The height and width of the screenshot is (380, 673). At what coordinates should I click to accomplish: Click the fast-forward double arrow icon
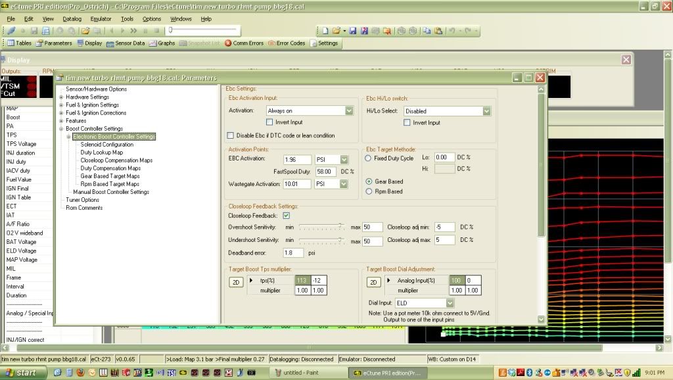tap(133, 30)
